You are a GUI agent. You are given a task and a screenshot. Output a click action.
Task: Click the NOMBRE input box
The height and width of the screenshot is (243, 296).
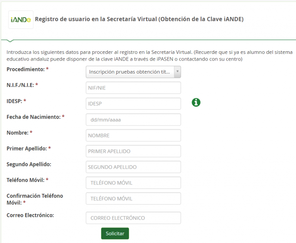click(x=133, y=136)
